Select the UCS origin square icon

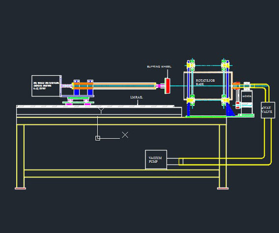click(98, 138)
